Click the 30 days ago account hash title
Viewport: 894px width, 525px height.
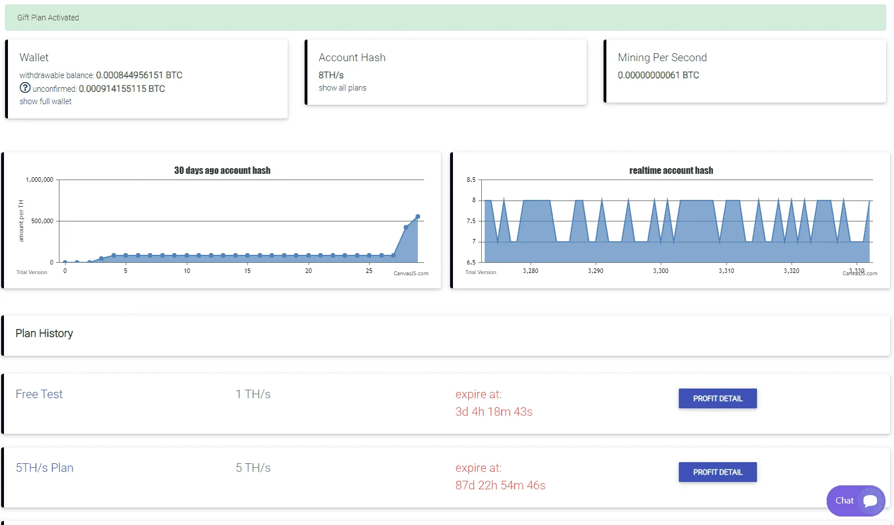pyautogui.click(x=222, y=170)
